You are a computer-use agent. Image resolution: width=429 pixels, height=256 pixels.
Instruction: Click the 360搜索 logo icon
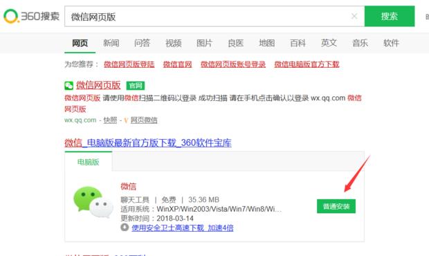(11, 17)
